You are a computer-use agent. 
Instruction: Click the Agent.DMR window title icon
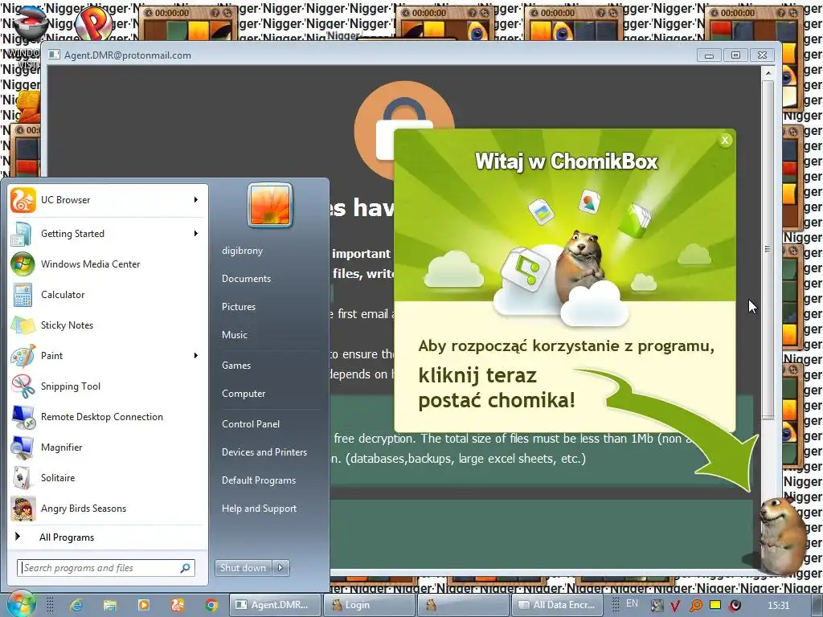54,55
